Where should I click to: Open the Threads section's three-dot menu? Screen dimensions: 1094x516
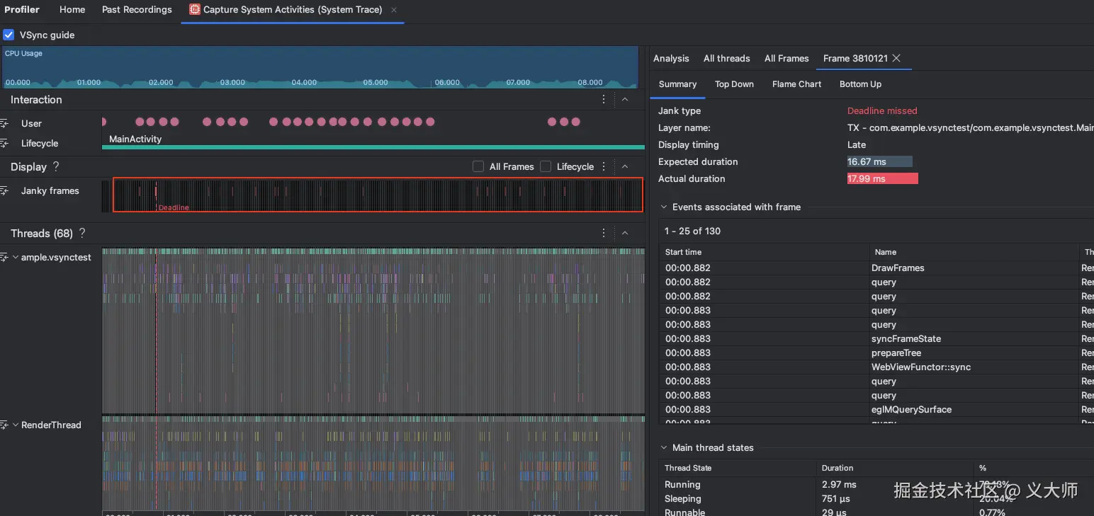point(604,234)
